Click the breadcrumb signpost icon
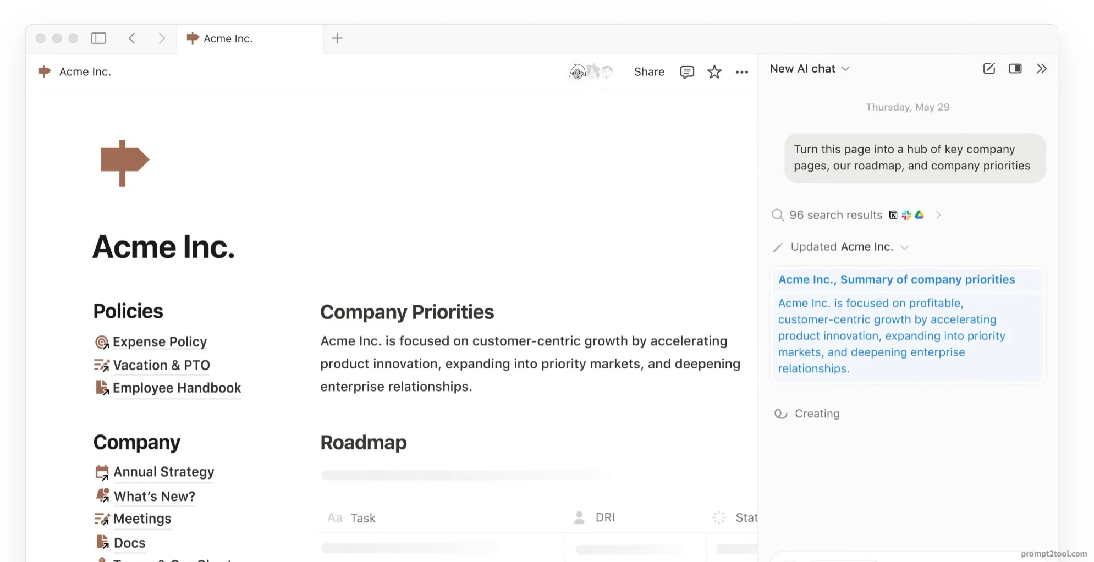1094x562 pixels. click(x=44, y=71)
